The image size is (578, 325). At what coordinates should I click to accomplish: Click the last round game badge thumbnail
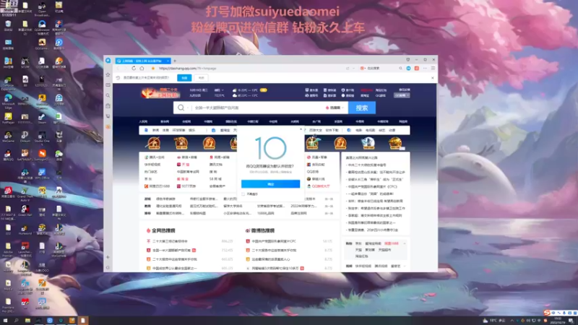click(x=394, y=143)
